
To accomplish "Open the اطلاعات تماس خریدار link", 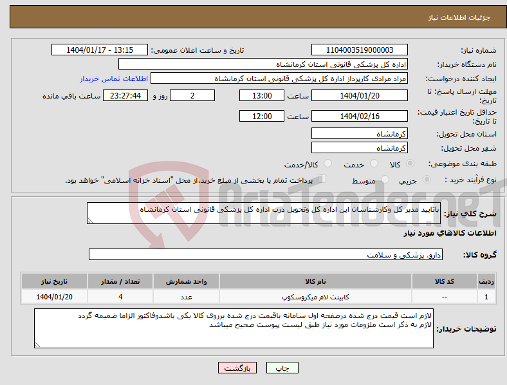I will click(x=114, y=79).
